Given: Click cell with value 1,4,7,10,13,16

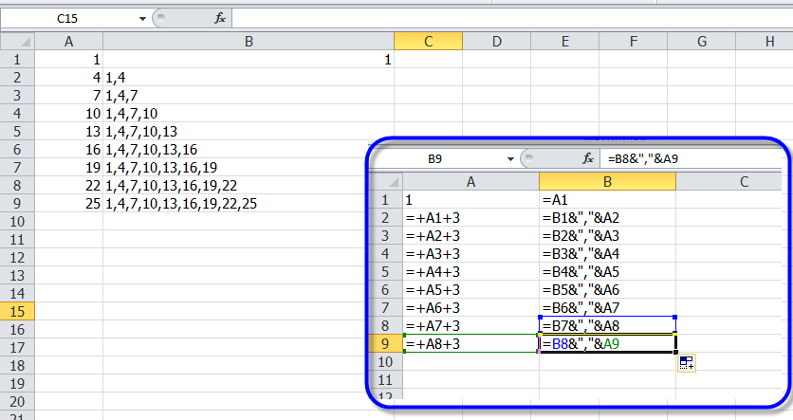Looking at the screenshot, I should tap(249, 150).
